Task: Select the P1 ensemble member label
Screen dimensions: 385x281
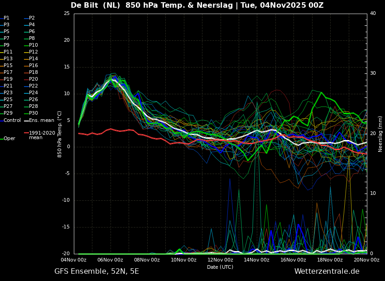Action: click(x=6, y=18)
